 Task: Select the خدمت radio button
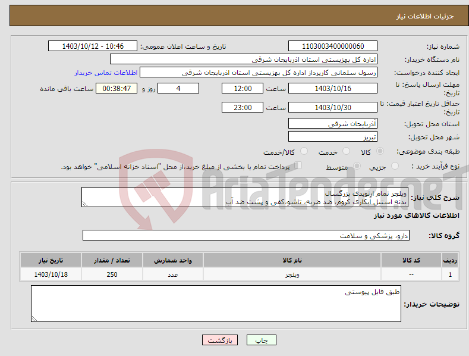point(346,151)
